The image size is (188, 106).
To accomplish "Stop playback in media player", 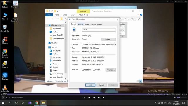I will click(x=103, y=97).
